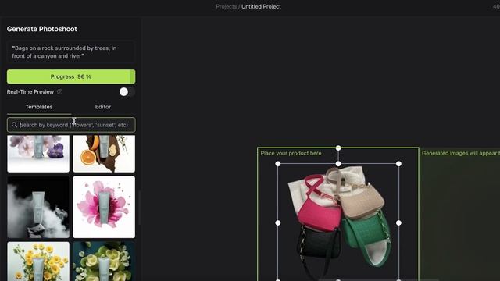This screenshot has width=500, height=281.
Task: Click the 'Place your product here' label
Action: [291, 153]
